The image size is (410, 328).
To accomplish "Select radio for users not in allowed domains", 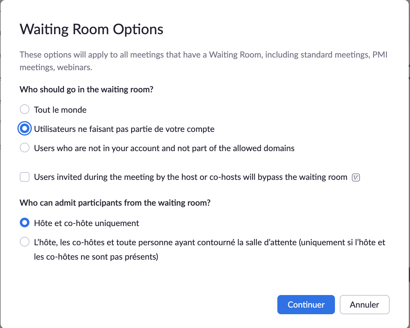I will pyautogui.click(x=25, y=148).
